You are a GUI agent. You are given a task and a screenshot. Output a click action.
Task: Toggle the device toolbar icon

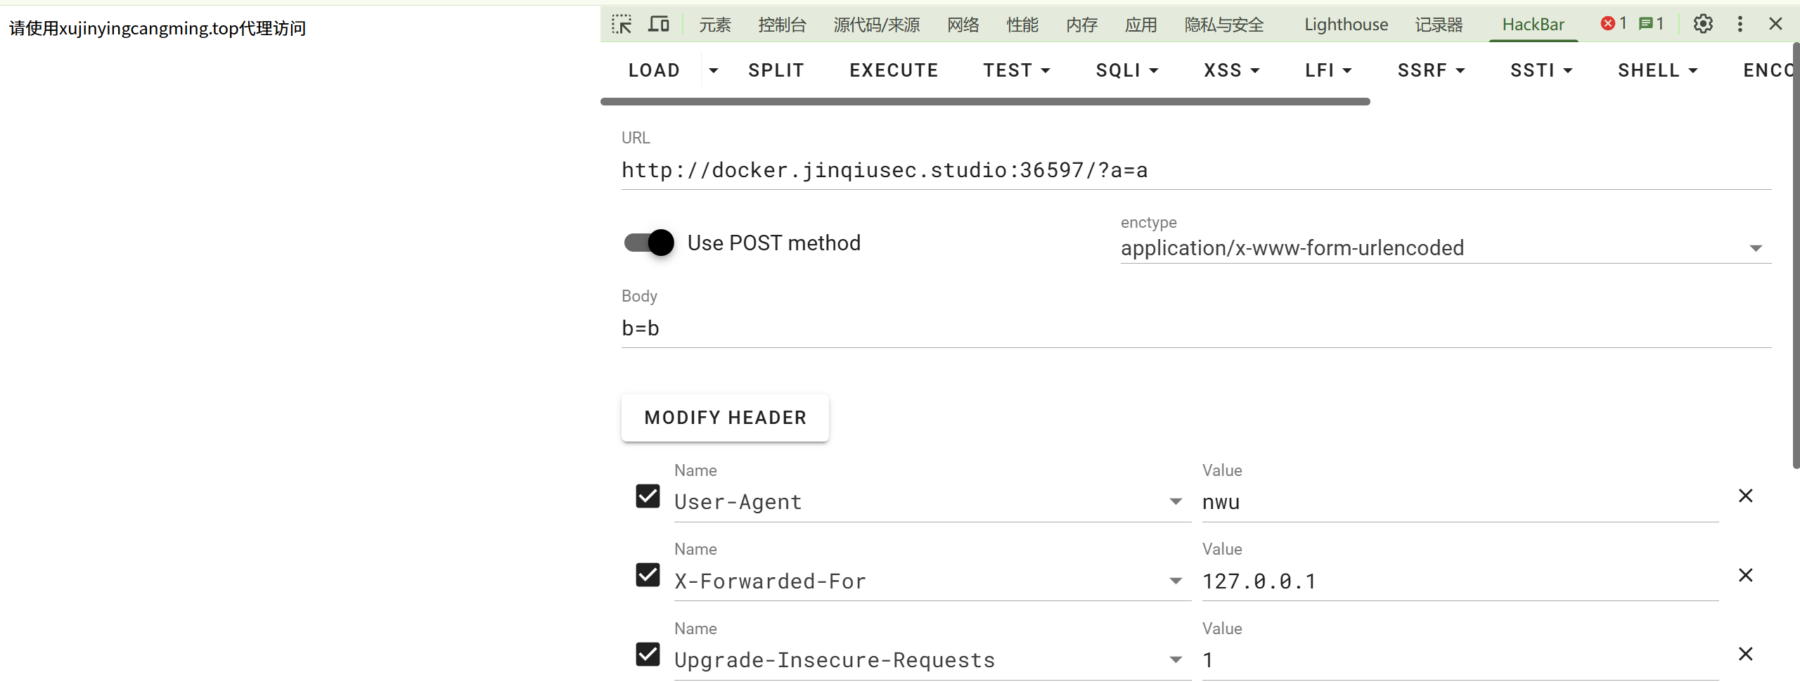pyautogui.click(x=658, y=25)
